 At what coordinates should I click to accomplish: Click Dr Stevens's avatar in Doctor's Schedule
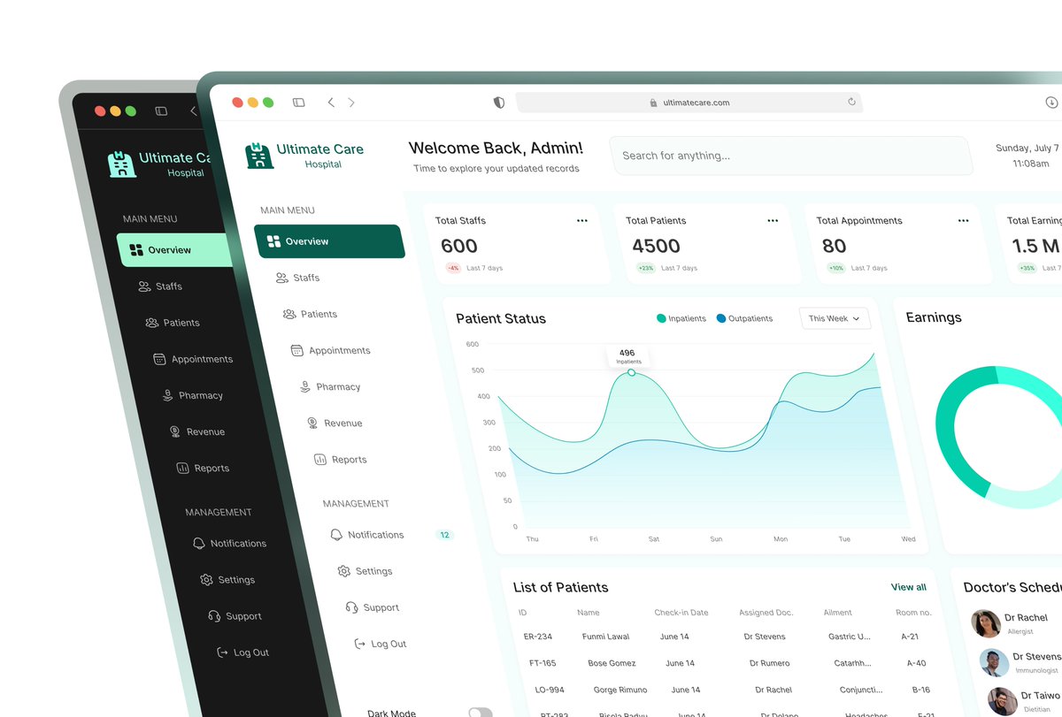click(994, 662)
